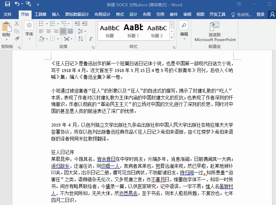276x205 pixels.
Task: Apply the 标题 1 style
Action: 133,31
